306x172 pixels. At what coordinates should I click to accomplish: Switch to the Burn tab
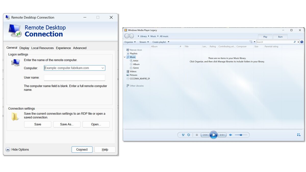point(280,37)
